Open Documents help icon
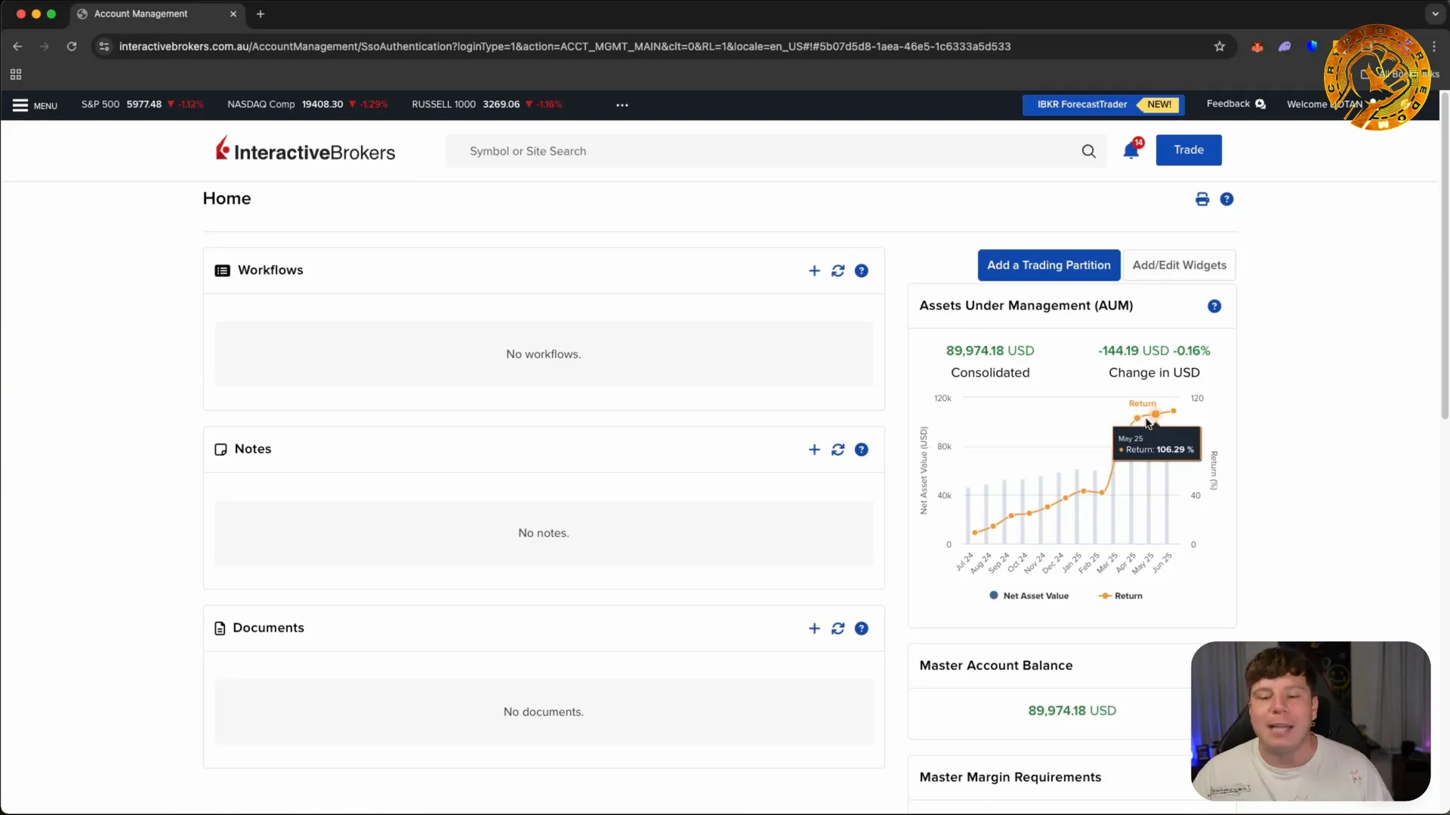 (861, 629)
